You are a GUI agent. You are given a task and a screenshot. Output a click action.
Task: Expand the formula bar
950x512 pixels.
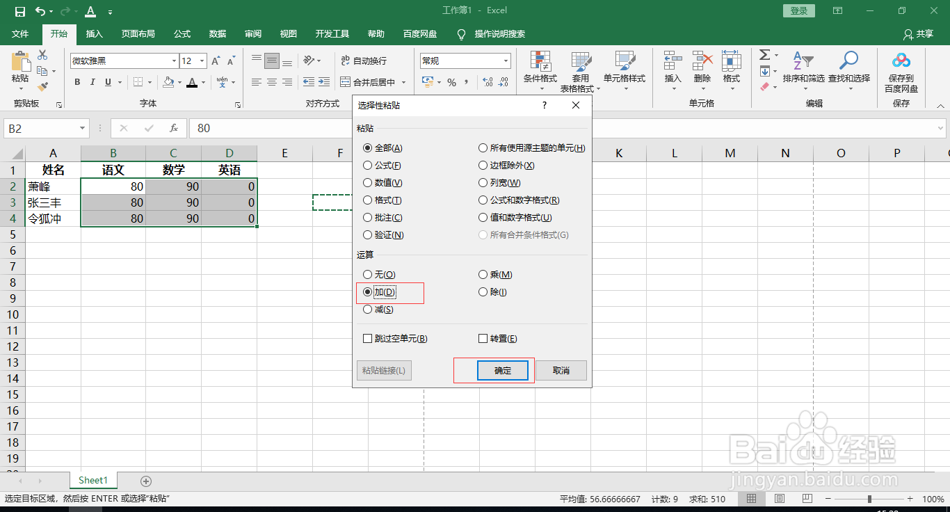pyautogui.click(x=940, y=128)
